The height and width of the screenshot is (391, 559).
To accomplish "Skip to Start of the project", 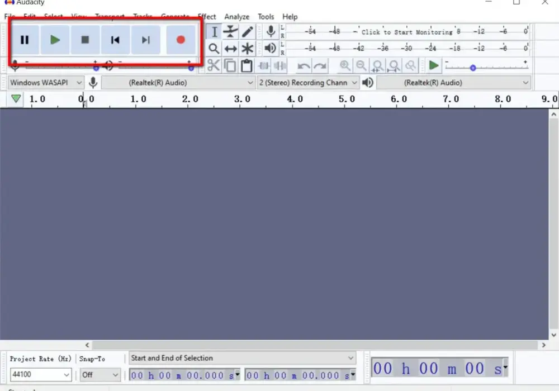I will coord(115,40).
